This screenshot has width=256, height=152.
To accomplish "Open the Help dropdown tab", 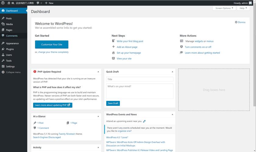I will coord(243,8).
